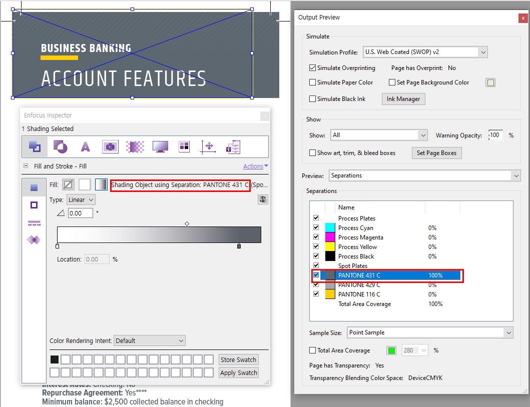The height and width of the screenshot is (407, 530).
Task: Open Sample Size dropdown
Action: (x=430, y=332)
